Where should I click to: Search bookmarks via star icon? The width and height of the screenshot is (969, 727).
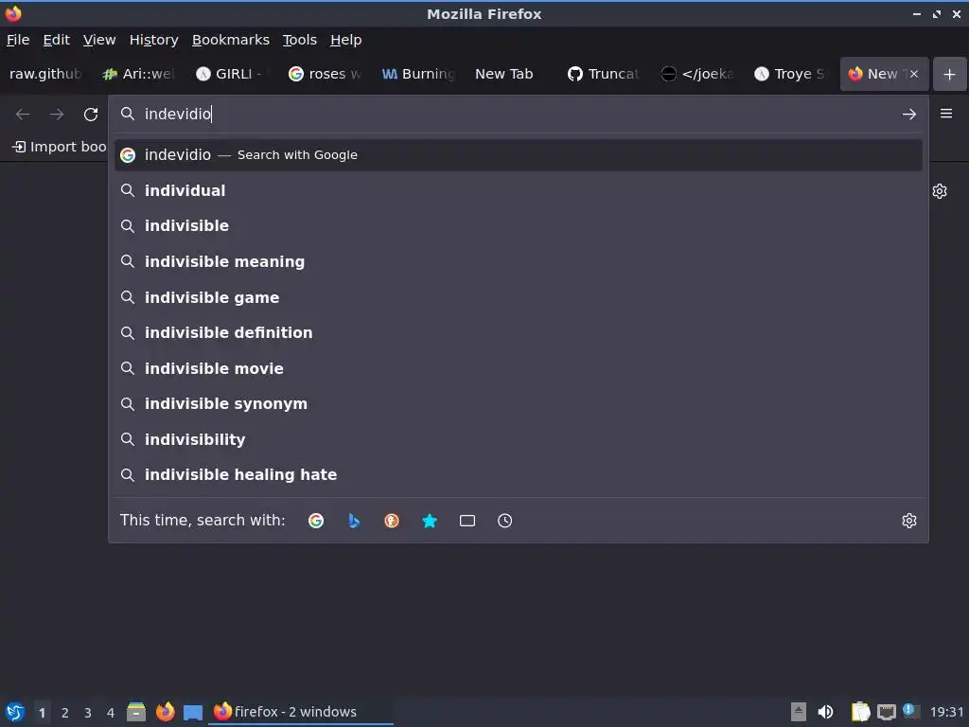pos(430,521)
